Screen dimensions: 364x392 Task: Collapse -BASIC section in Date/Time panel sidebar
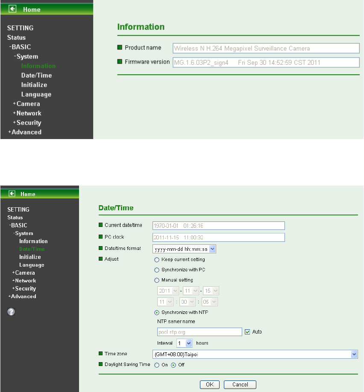[x=18, y=225]
